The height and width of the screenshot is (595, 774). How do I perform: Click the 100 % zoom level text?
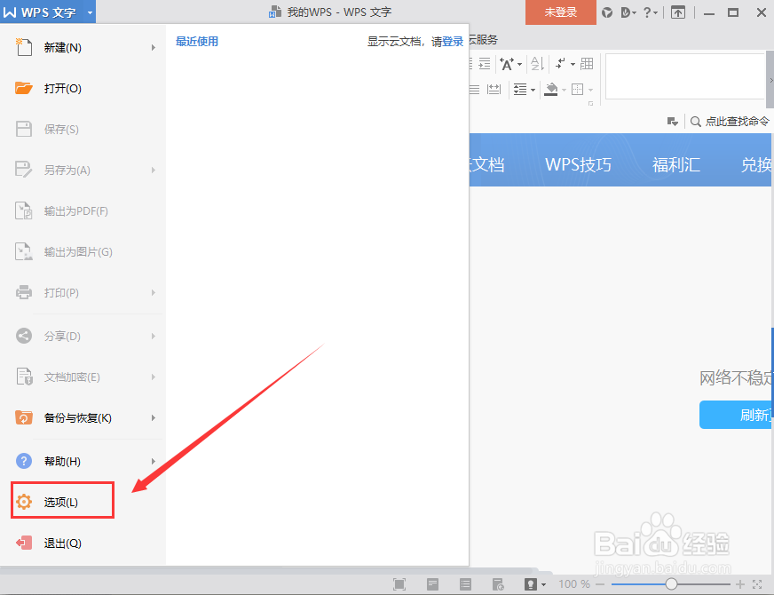point(574,584)
